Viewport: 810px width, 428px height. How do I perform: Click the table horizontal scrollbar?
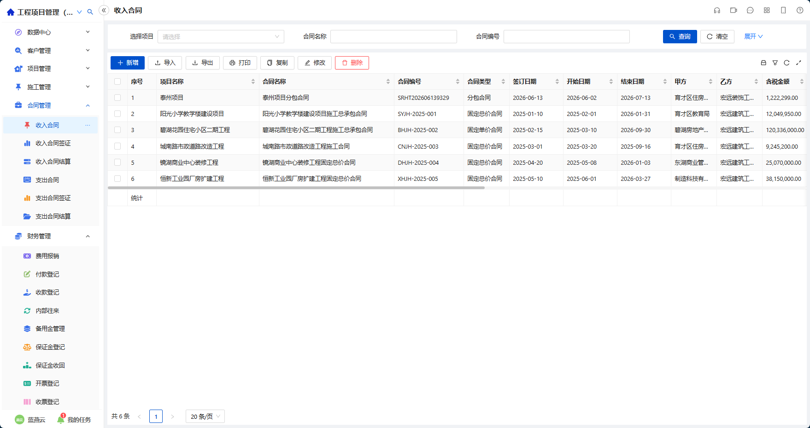tap(296, 188)
